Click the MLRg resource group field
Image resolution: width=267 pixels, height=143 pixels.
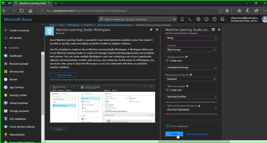point(191,38)
